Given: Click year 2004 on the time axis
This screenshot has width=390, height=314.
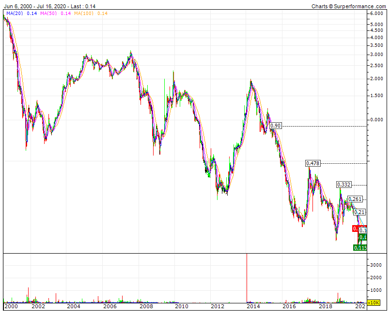Looking at the screenshot, I should [74, 306].
